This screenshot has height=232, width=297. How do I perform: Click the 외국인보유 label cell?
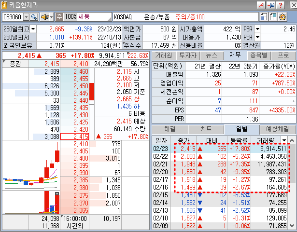19,45
